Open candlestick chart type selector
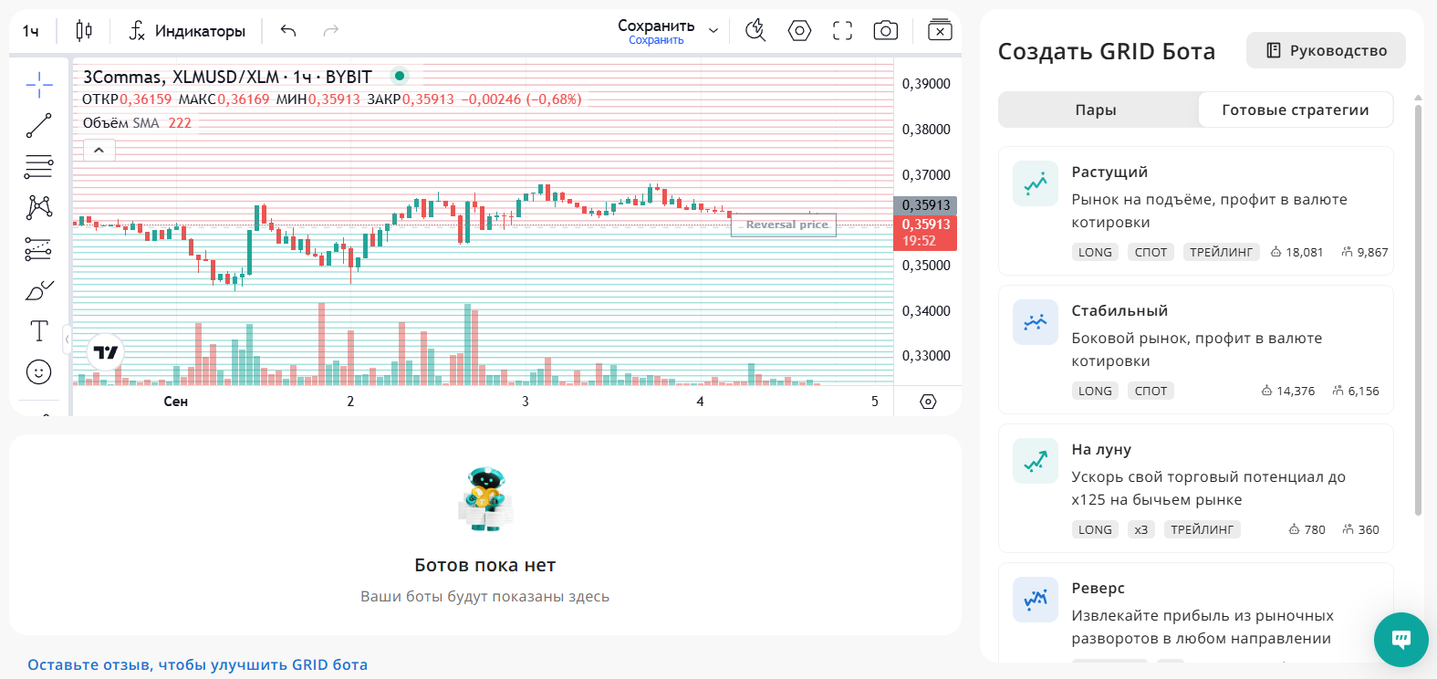Image resolution: width=1437 pixels, height=679 pixels. click(x=84, y=31)
